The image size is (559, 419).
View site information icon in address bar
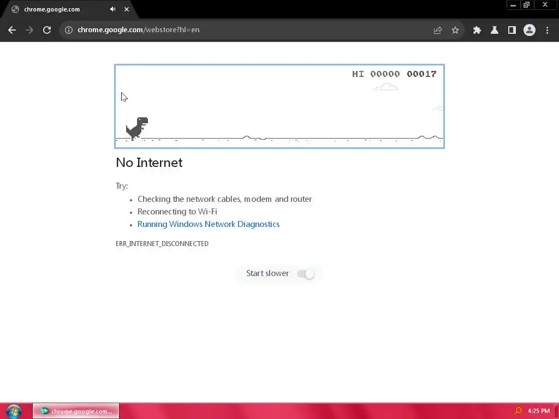69,30
